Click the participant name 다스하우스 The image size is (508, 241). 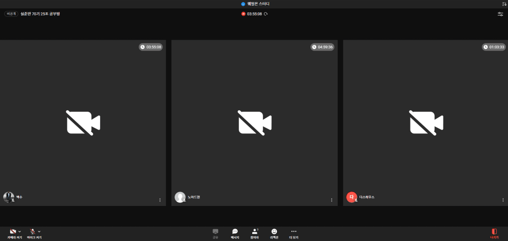click(367, 197)
